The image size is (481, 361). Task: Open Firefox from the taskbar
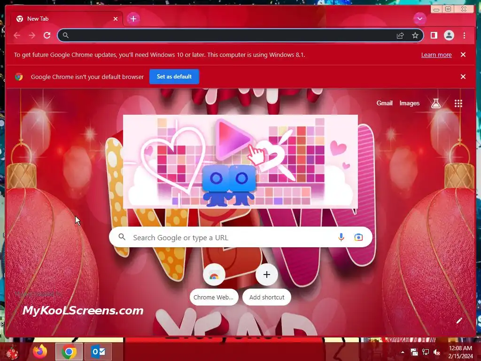(40, 352)
